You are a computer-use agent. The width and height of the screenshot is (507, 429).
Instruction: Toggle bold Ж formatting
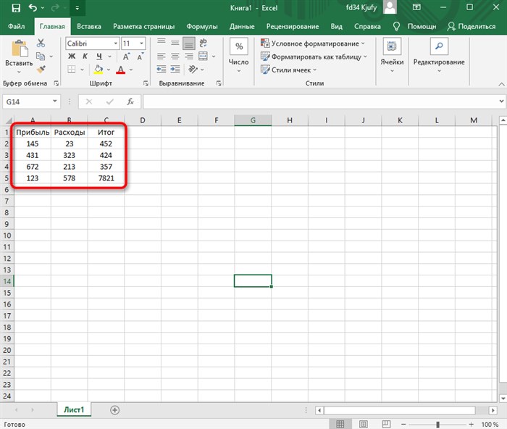point(72,57)
